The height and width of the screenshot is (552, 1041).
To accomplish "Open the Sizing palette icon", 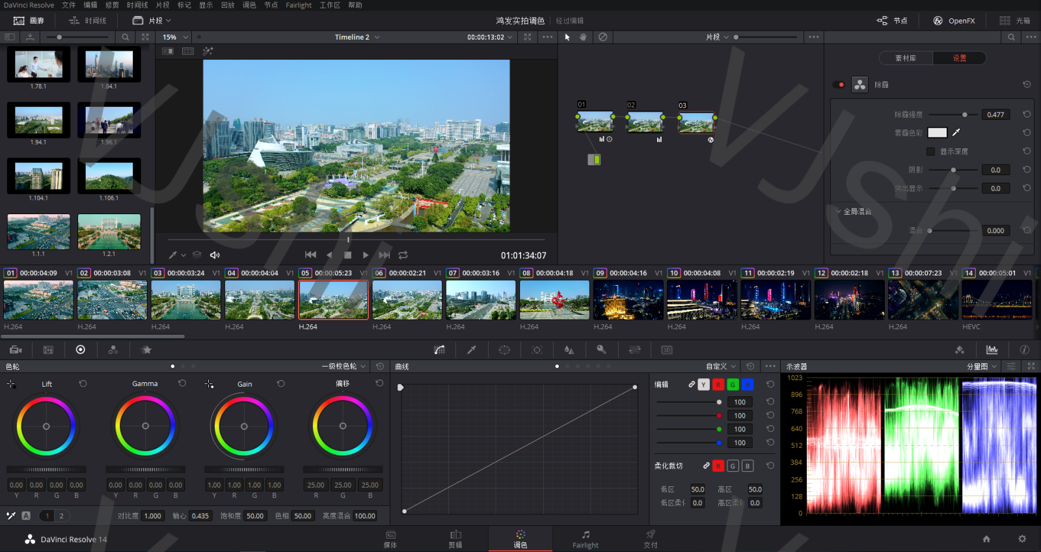I will click(x=635, y=350).
